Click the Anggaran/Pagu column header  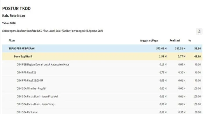pos(149,40)
